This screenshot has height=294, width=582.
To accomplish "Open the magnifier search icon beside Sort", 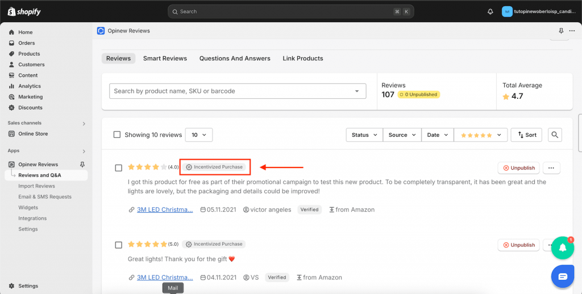I will pyautogui.click(x=555, y=135).
